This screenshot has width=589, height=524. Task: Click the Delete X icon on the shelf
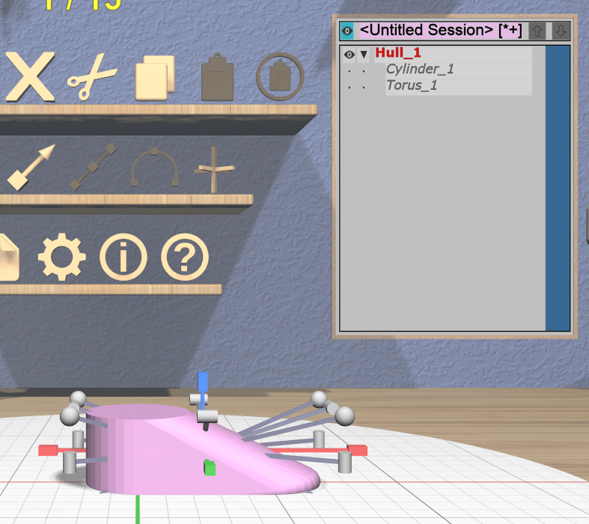coord(30,76)
